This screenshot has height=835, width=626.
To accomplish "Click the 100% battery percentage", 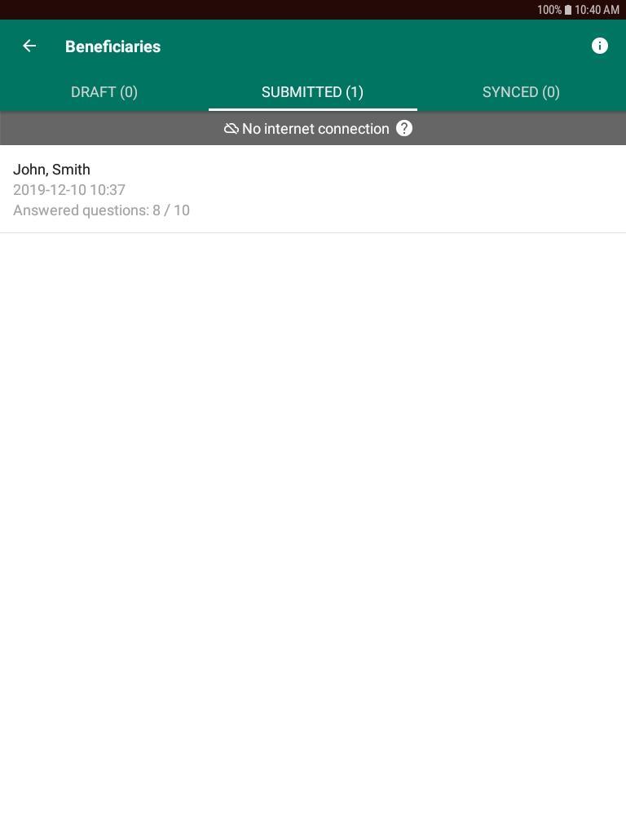I will point(549,10).
